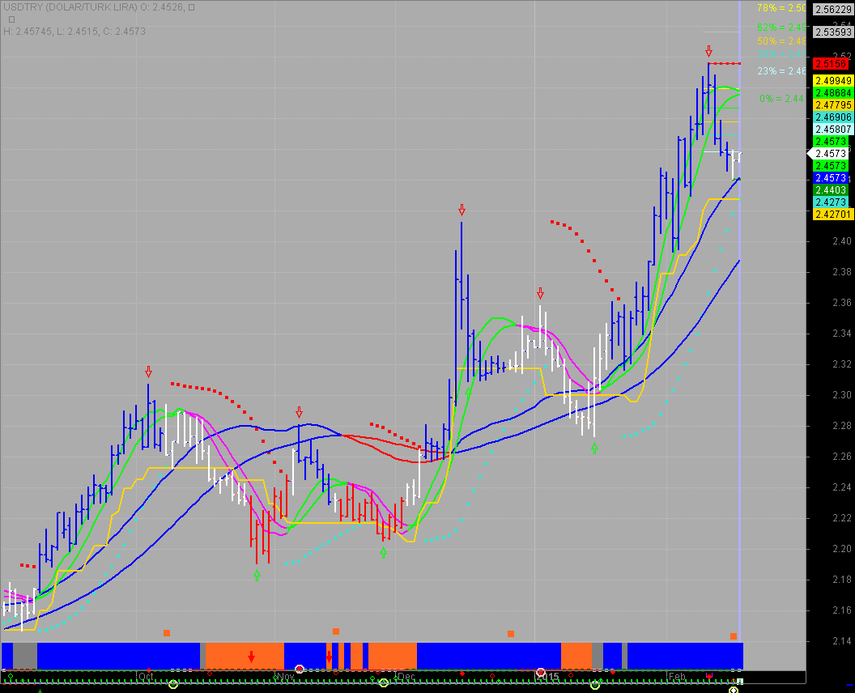The image size is (855, 693).
Task: Click the Oct label on the time axis
Action: coord(146,676)
